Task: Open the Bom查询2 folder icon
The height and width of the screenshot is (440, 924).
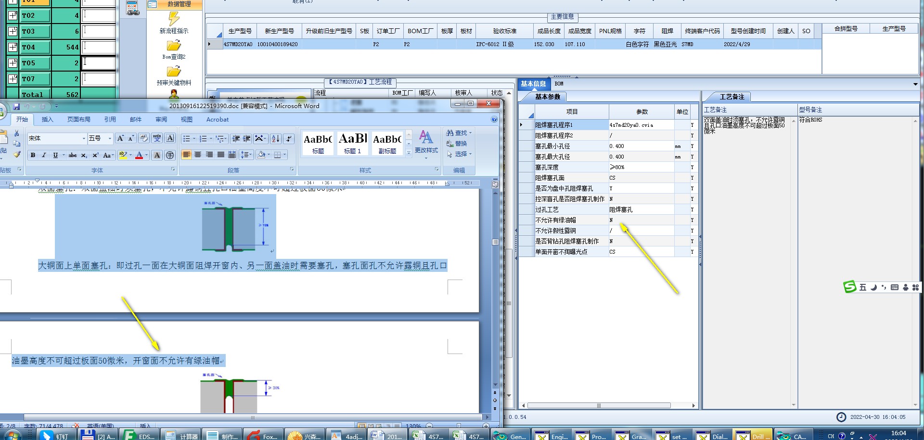Action: pos(174,46)
